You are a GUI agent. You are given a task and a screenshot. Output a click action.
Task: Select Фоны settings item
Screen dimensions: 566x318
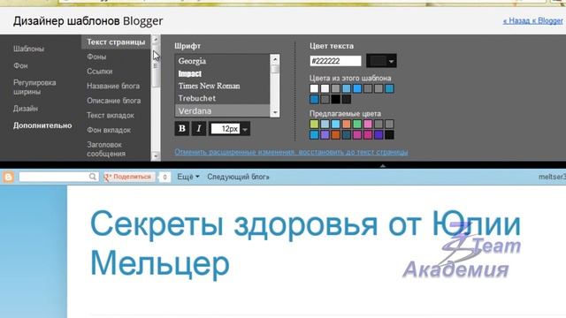[96, 57]
